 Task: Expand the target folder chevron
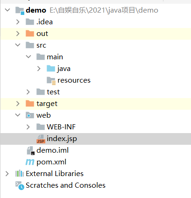click(18, 104)
